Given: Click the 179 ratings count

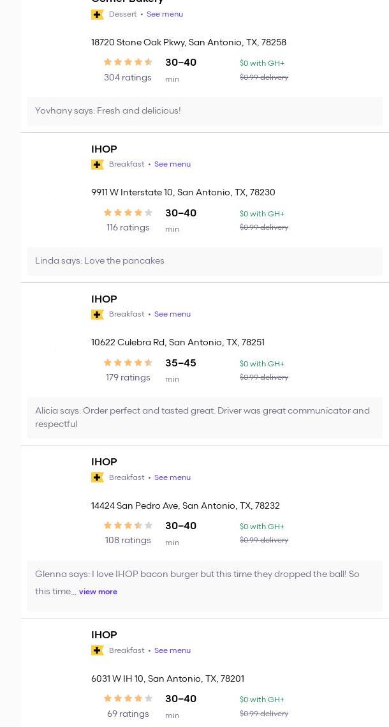Looking at the screenshot, I should pyautogui.click(x=128, y=378).
